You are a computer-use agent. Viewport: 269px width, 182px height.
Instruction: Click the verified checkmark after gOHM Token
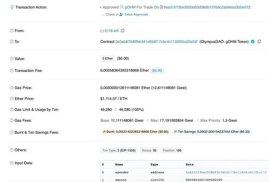(x=253, y=41)
